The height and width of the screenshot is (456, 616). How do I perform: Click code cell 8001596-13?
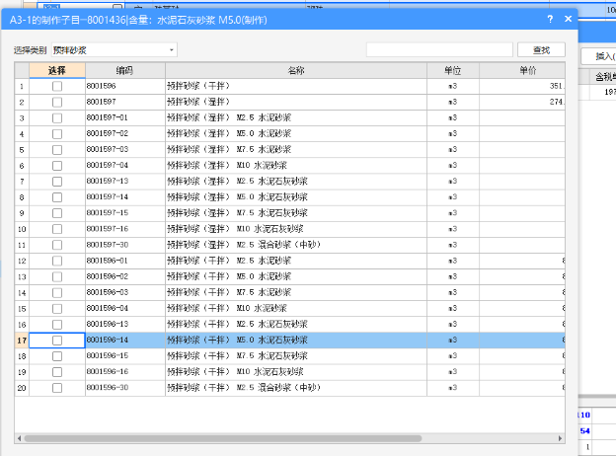[125, 325]
